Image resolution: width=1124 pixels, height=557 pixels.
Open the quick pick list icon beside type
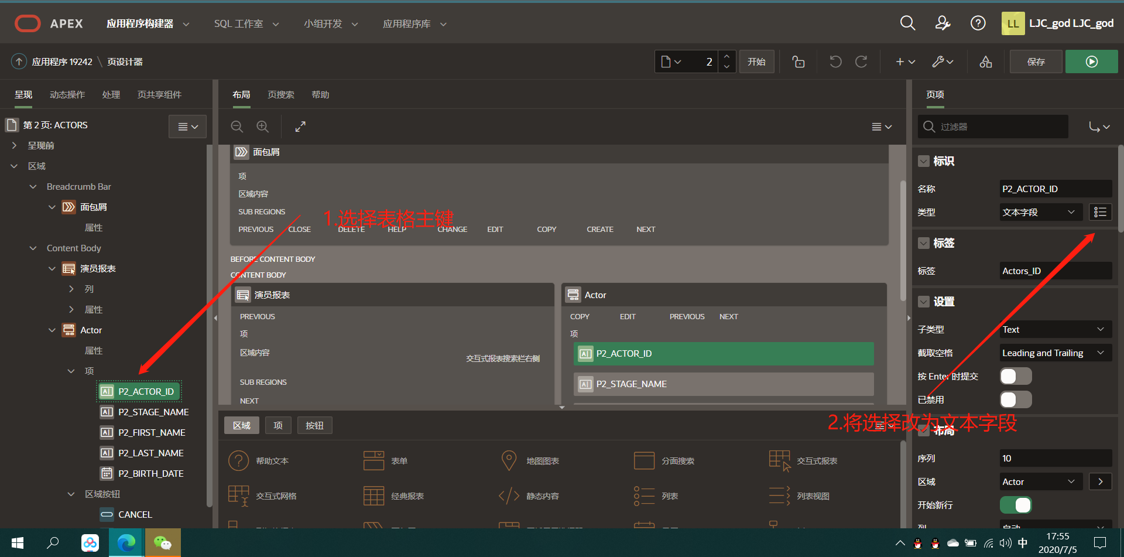coord(1101,212)
